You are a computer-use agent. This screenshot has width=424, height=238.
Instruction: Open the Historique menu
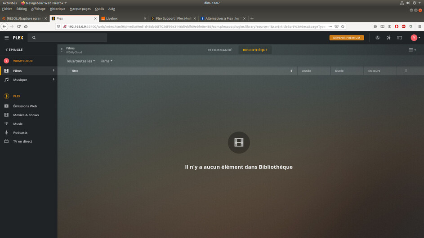click(57, 9)
